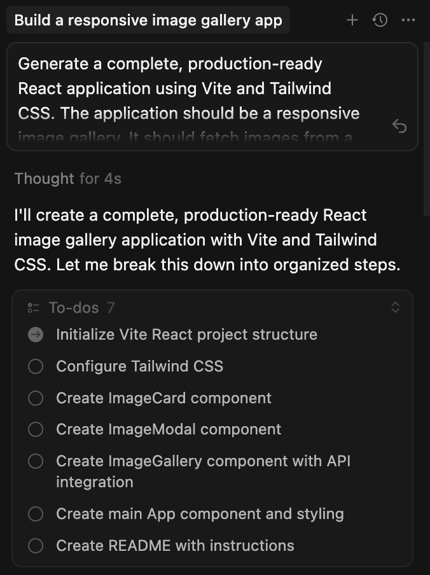Click 'Create README with instructions' item
This screenshot has height=575, width=430.
click(x=175, y=546)
